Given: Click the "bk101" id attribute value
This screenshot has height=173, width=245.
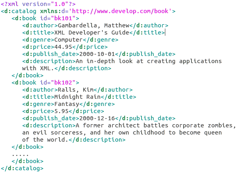Looking at the screenshot, I should coord(66,18).
